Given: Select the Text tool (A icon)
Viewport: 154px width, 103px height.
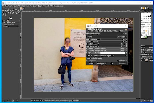Looking at the screenshot, I should pos(18,13).
